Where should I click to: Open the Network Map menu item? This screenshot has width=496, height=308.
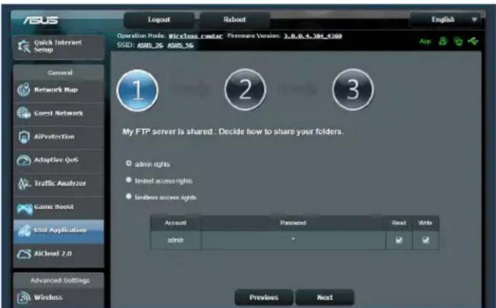click(x=59, y=90)
